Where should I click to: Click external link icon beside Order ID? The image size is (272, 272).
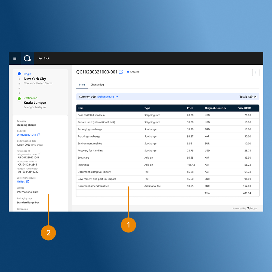(39, 135)
